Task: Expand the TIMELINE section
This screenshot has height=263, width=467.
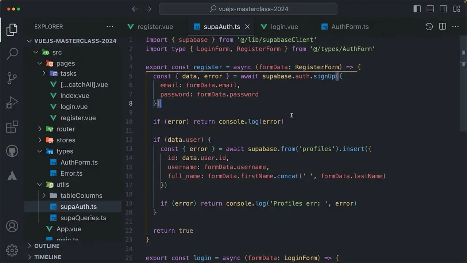Action: [x=73, y=257]
